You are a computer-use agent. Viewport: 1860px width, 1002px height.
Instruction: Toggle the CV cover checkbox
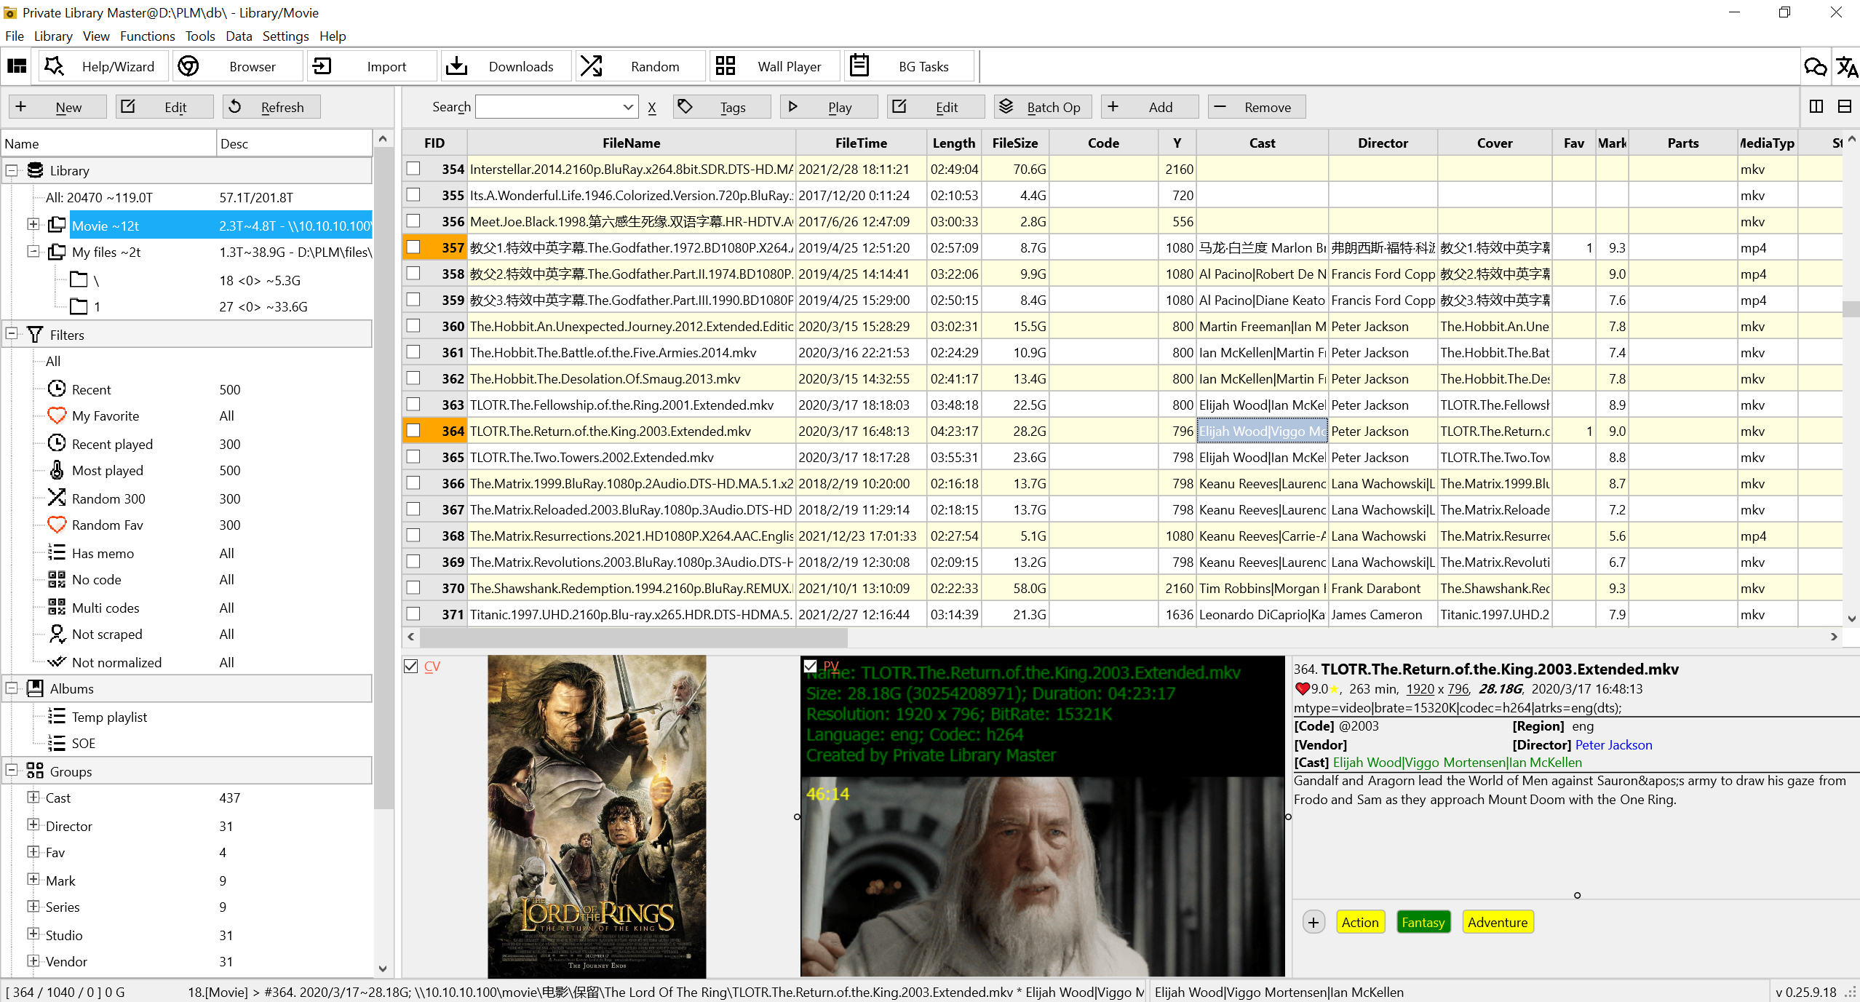click(x=411, y=667)
